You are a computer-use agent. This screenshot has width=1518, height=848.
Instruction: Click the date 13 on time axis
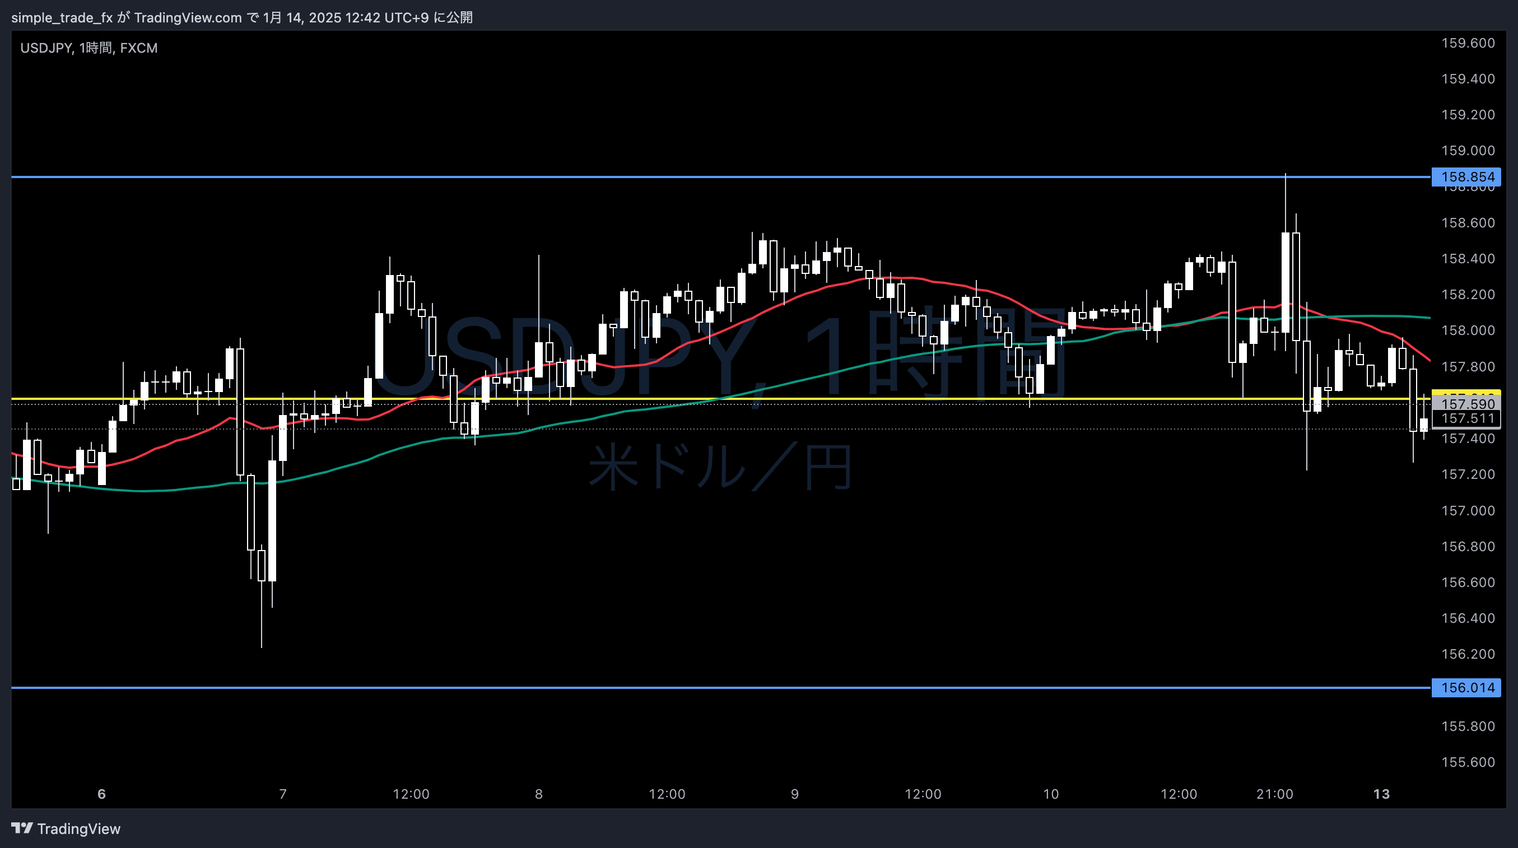pos(1381,794)
